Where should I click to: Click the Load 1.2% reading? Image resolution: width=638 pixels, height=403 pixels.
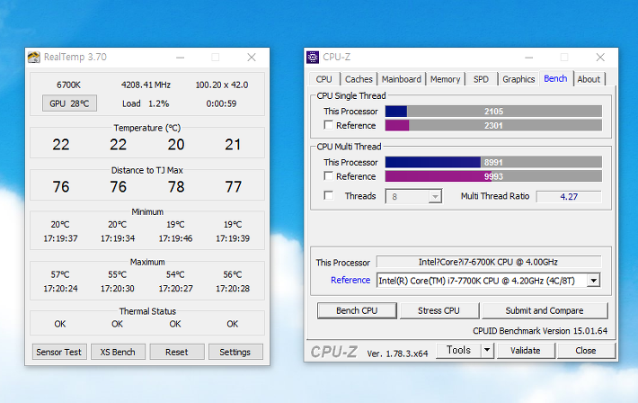(146, 104)
